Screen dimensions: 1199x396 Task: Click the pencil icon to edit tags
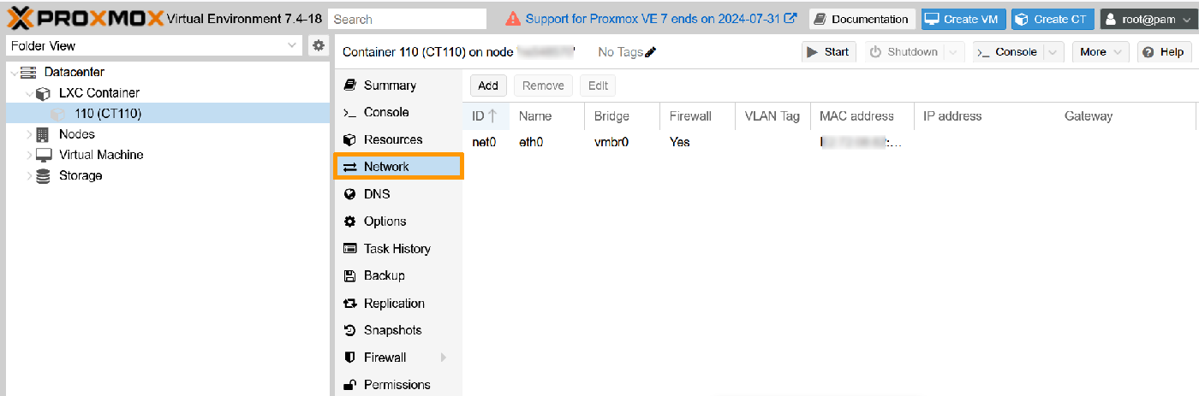pyautogui.click(x=651, y=52)
